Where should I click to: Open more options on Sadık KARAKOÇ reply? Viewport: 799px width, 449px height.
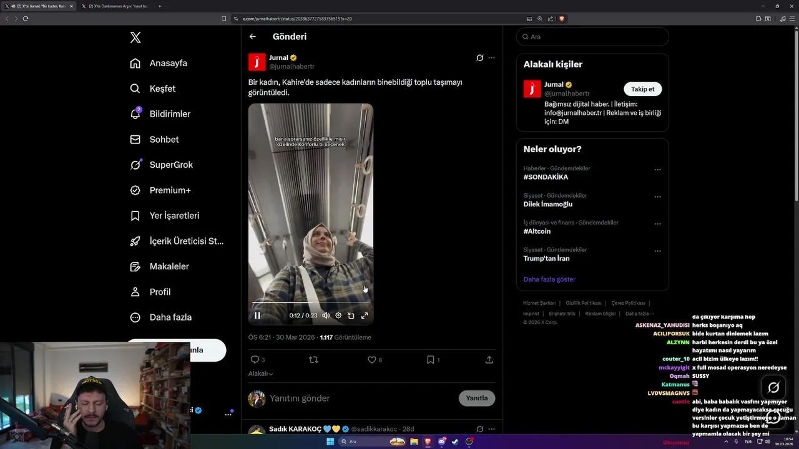click(x=492, y=429)
